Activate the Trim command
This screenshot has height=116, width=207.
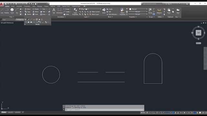coord(43,9)
